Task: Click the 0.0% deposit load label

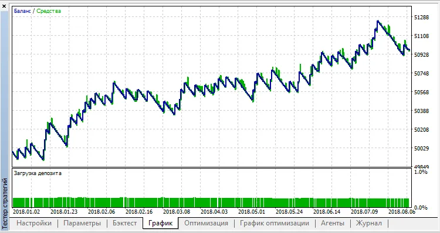Action: [421, 208]
